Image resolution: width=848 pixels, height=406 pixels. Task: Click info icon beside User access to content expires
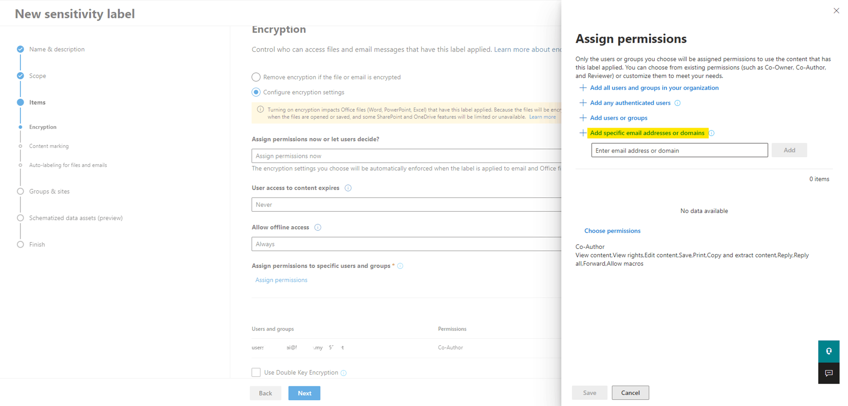tap(348, 188)
